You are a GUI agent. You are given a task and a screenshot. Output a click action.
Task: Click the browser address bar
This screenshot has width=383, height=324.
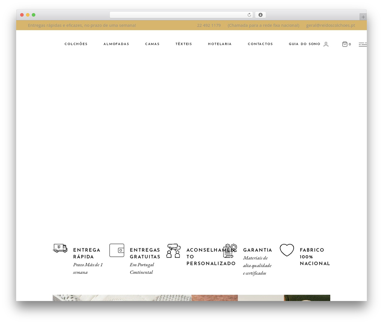tap(181, 15)
